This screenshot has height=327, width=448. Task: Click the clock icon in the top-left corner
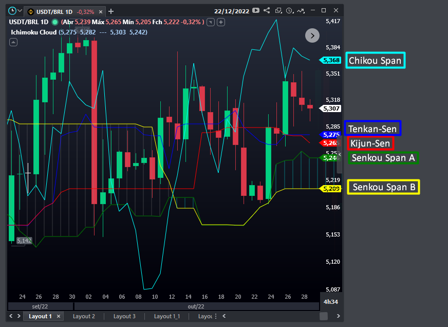click(x=12, y=11)
